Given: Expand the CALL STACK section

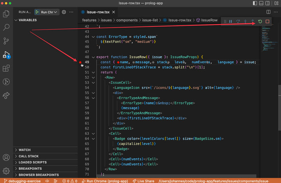Looking at the screenshot, I should tap(28, 156).
